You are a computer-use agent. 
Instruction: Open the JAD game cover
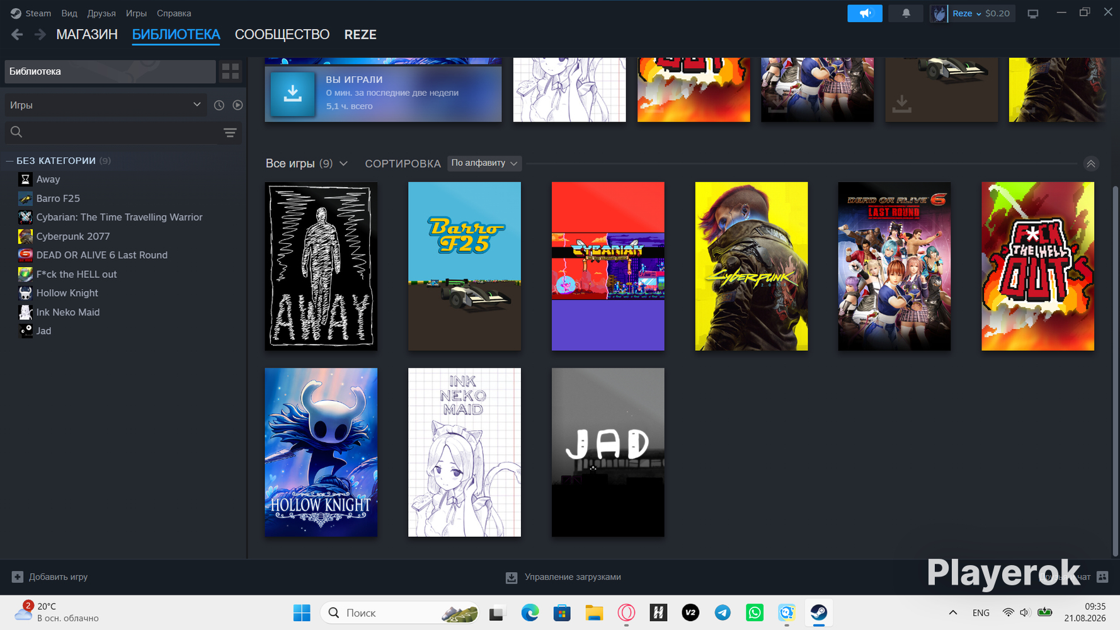(x=608, y=452)
